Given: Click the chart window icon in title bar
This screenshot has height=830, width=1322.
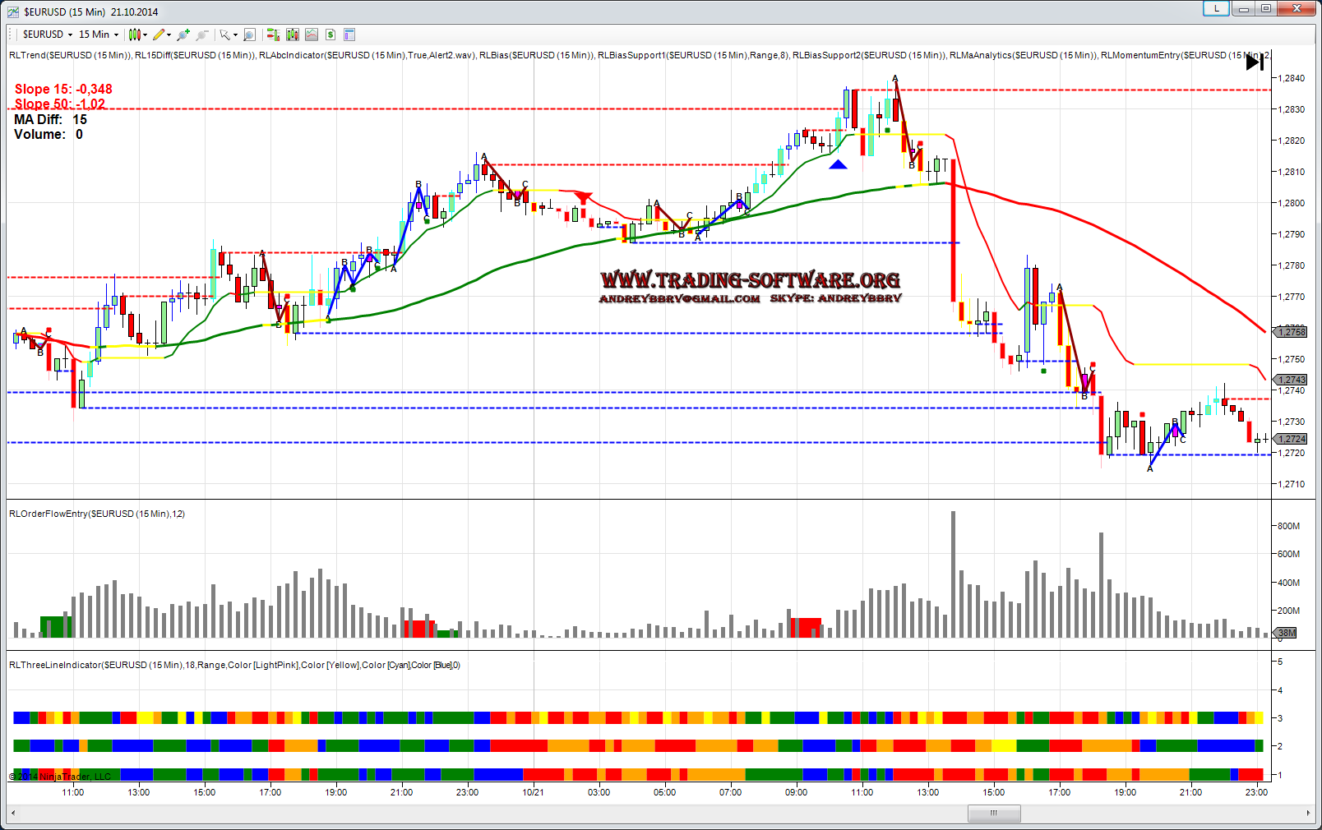Looking at the screenshot, I should (x=13, y=12).
